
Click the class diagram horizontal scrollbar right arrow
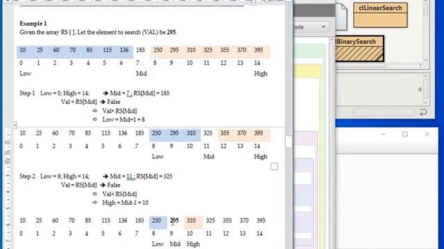[x=420, y=65]
